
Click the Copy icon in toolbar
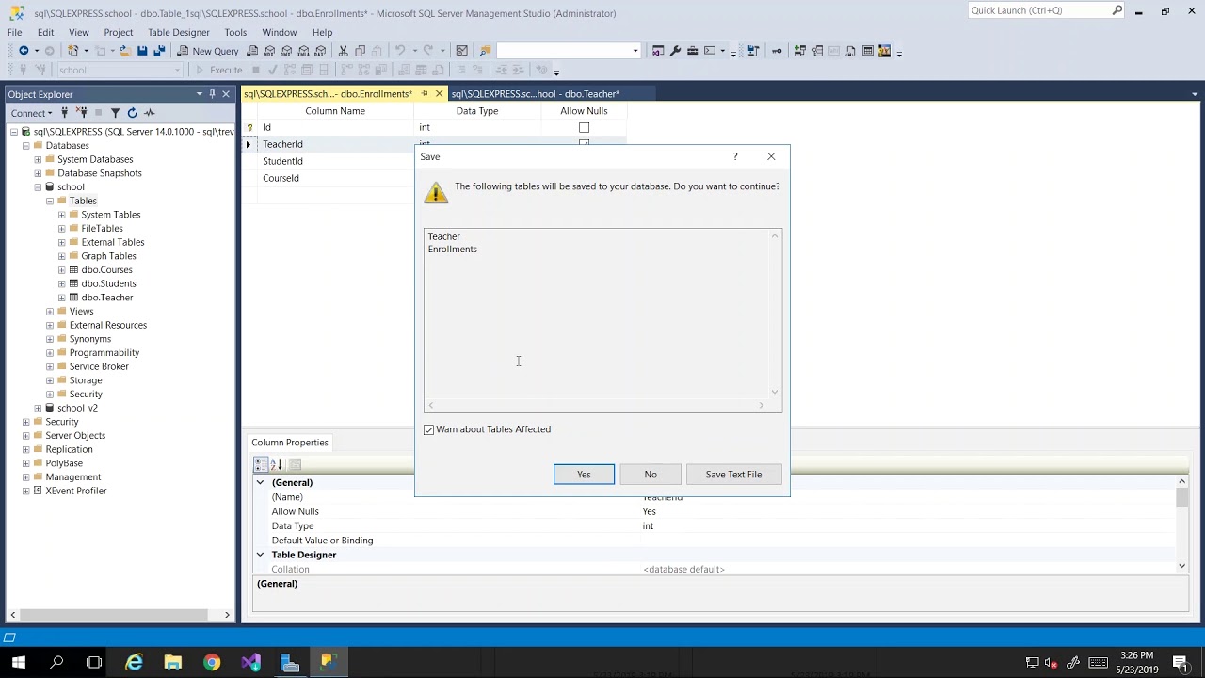pos(360,51)
